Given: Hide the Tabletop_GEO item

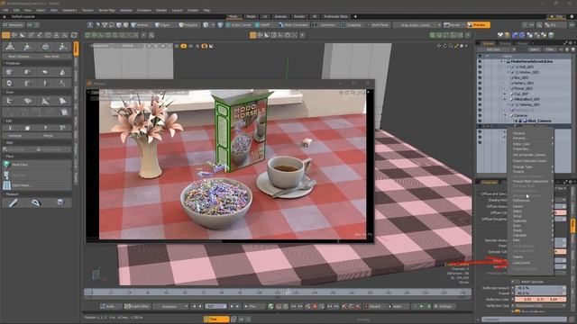Looking at the screenshot, I should (480, 104).
